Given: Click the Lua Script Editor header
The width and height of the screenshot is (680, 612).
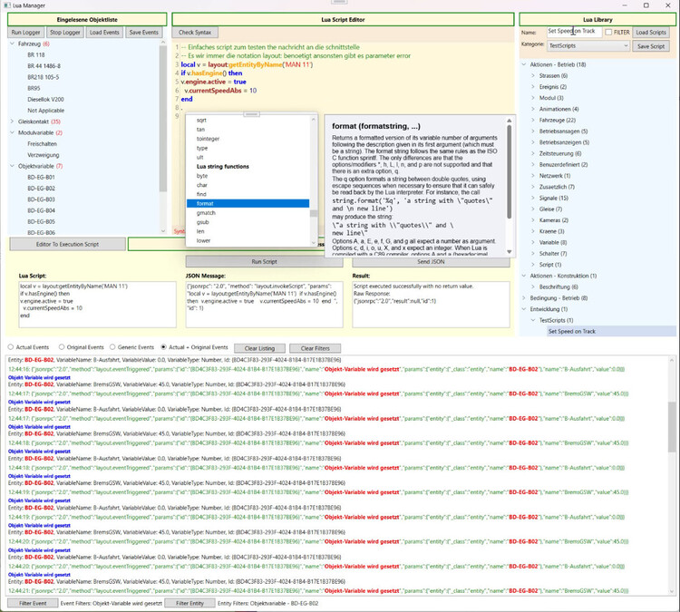Looking at the screenshot, I should click(343, 20).
